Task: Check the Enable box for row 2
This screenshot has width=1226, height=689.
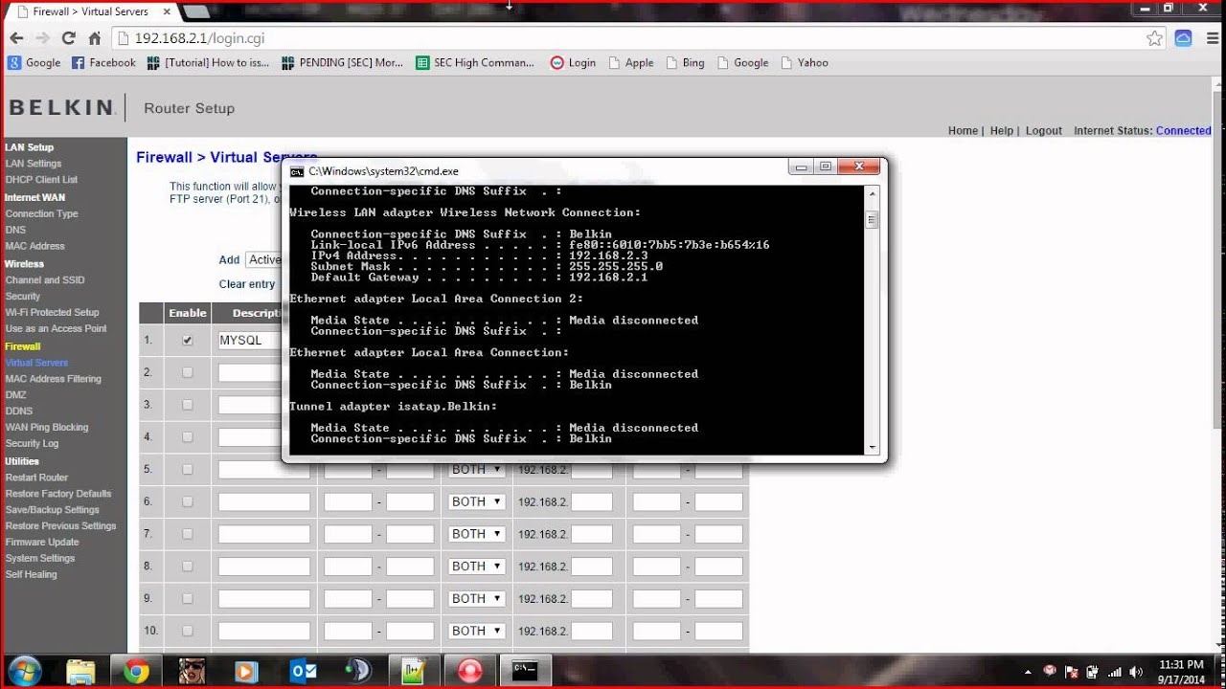Action: (188, 372)
